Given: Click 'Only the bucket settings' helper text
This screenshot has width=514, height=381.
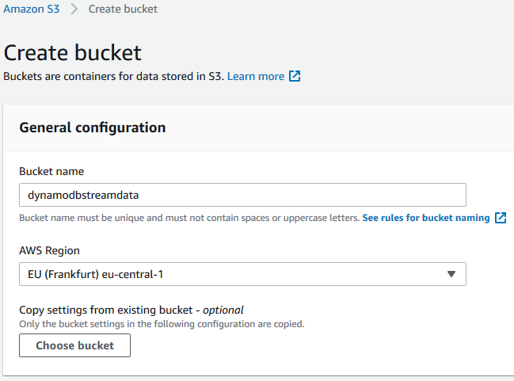Looking at the screenshot, I should tap(162, 324).
